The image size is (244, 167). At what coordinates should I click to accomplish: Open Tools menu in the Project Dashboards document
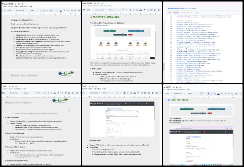96,6
